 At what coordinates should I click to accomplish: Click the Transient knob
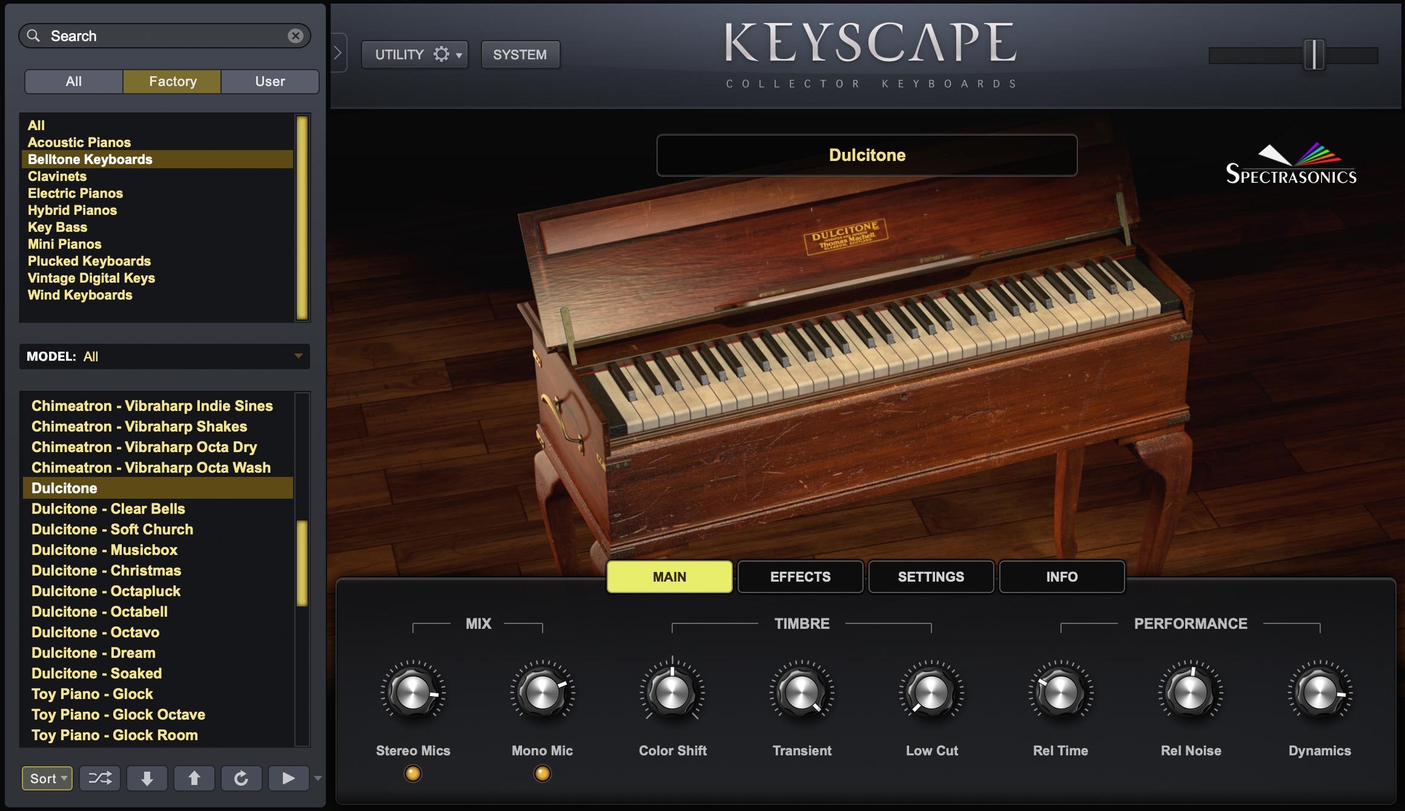point(802,692)
